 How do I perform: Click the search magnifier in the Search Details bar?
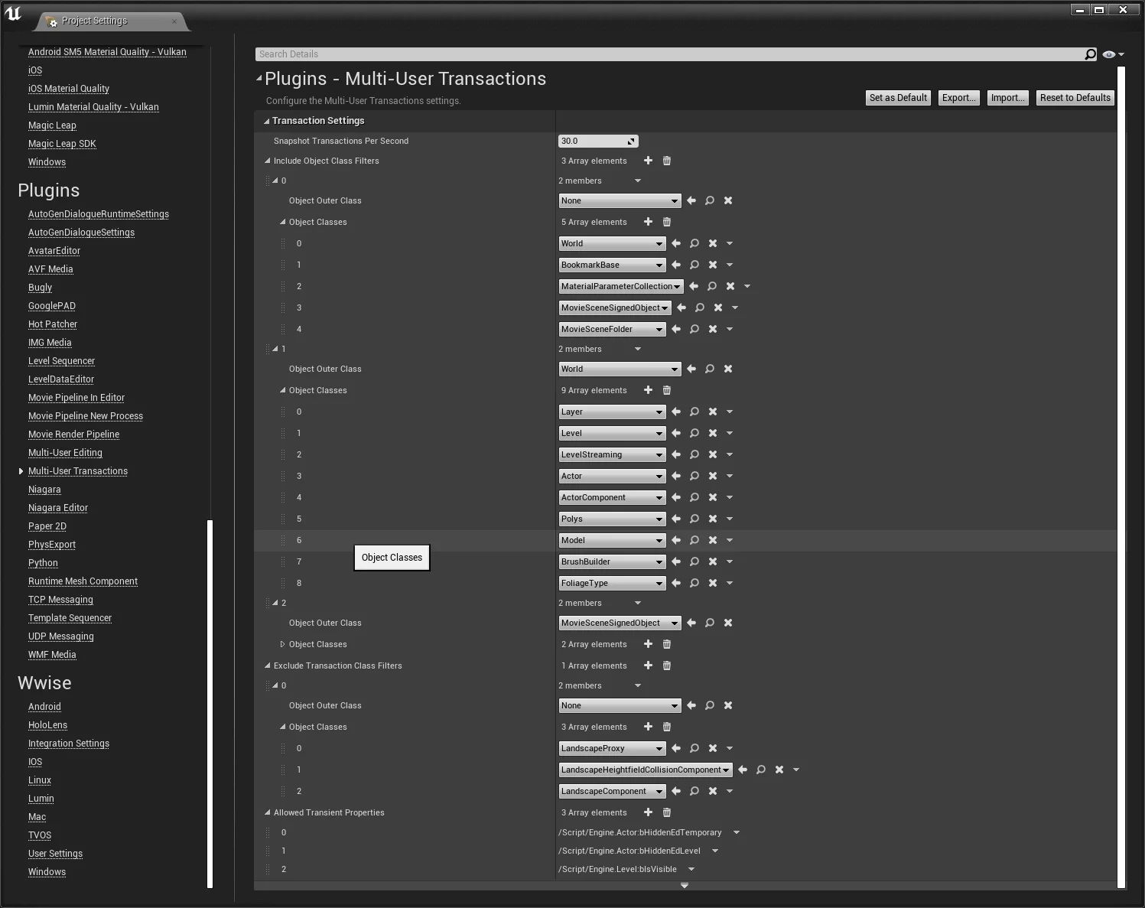[x=1090, y=54]
